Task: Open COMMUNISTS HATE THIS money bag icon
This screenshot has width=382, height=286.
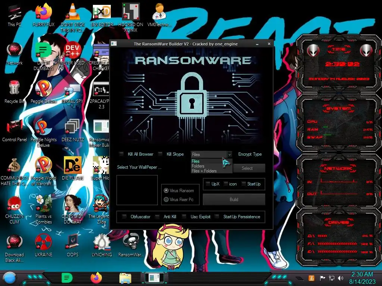Action: tap(15, 172)
